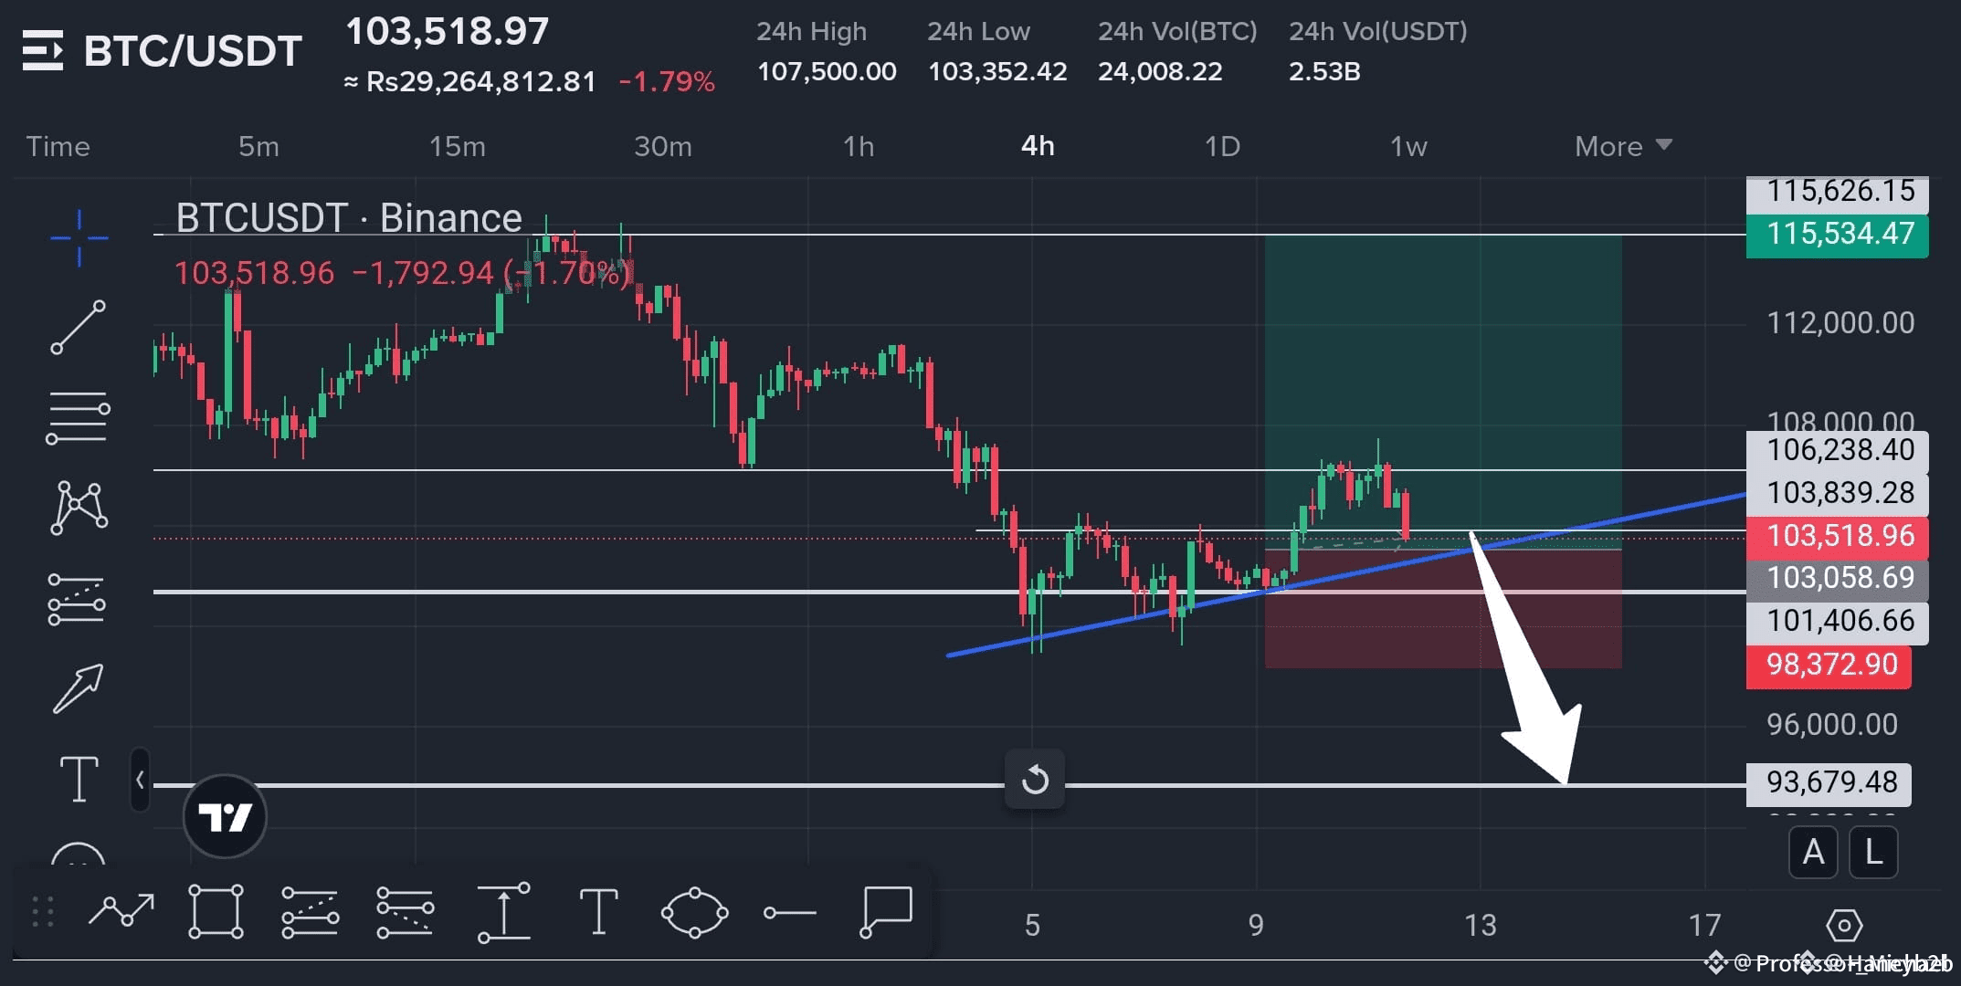This screenshot has width=1961, height=986.
Task: Click the last price 103,518.97 header
Action: (x=448, y=32)
